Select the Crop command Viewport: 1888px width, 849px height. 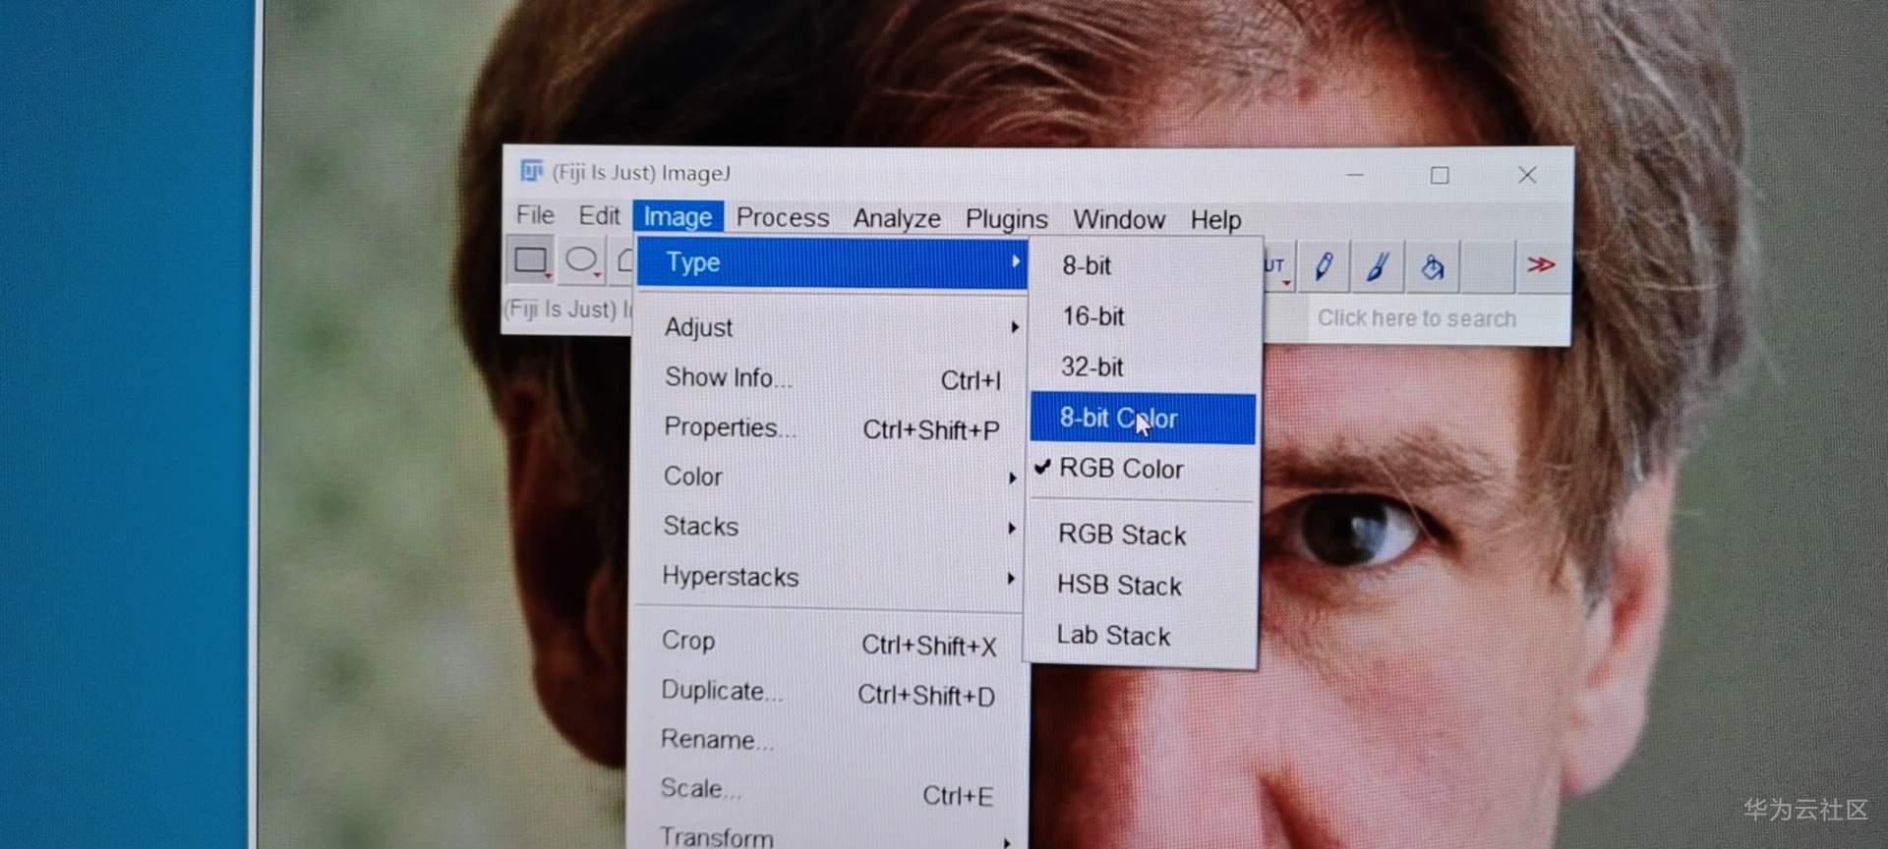point(827,642)
